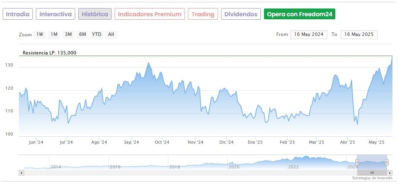This screenshot has height=185, width=399.
Task: Go to the Trading tab
Action: pyautogui.click(x=203, y=14)
